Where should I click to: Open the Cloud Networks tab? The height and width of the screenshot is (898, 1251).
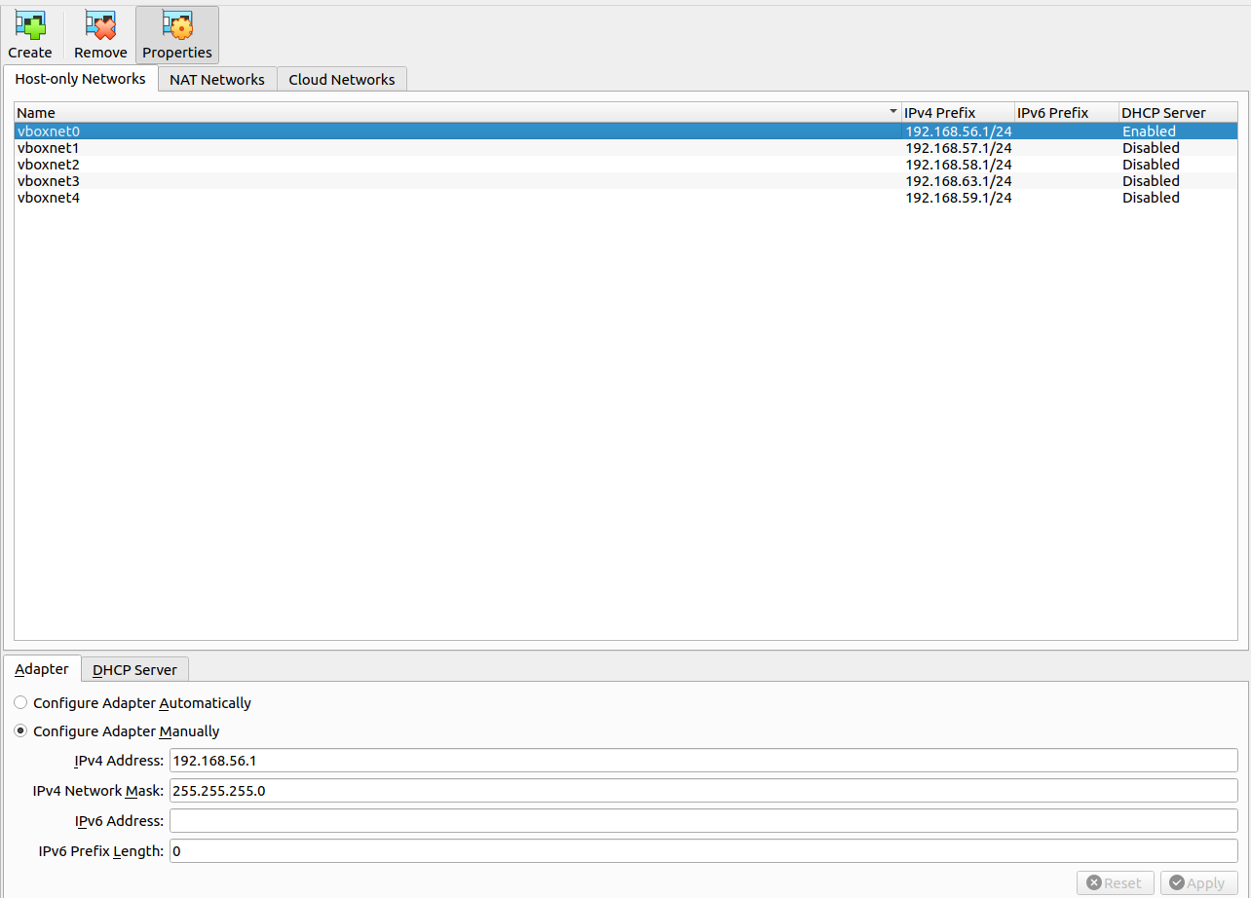pos(342,80)
